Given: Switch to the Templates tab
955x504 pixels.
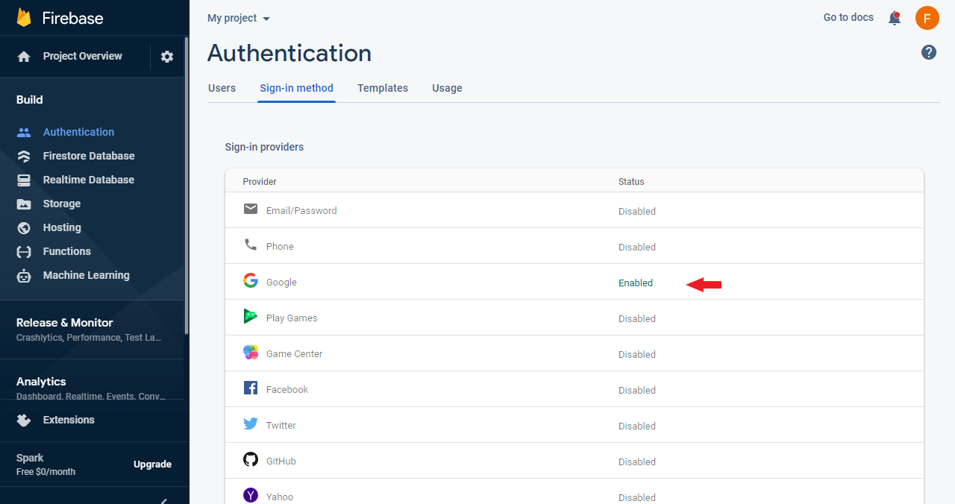Looking at the screenshot, I should click(x=383, y=88).
